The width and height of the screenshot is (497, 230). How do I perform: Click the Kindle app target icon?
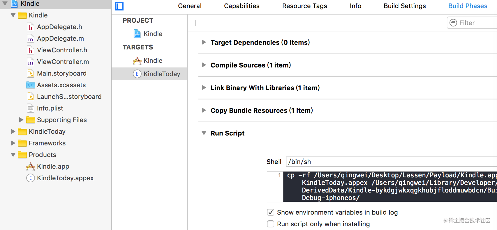[x=137, y=60]
